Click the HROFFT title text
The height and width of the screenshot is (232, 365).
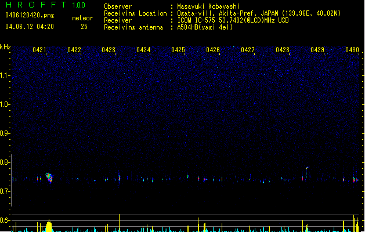[x=36, y=5]
